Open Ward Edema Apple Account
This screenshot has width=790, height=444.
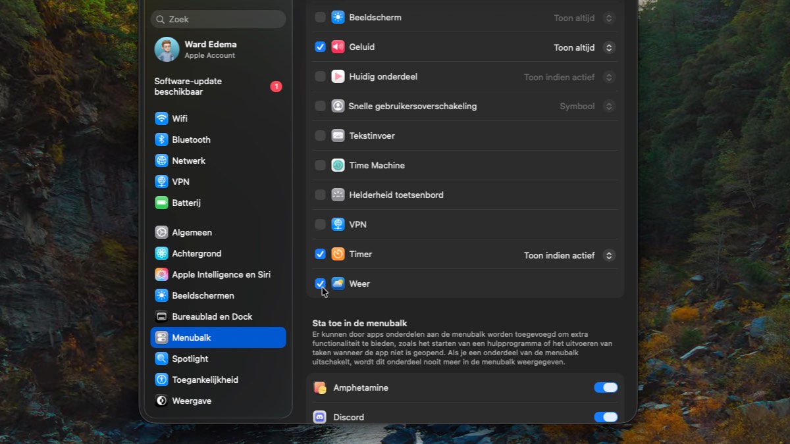coord(210,49)
